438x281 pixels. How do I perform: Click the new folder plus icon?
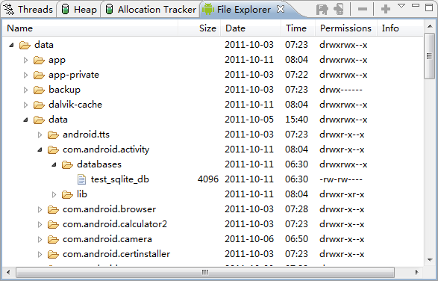(386, 9)
